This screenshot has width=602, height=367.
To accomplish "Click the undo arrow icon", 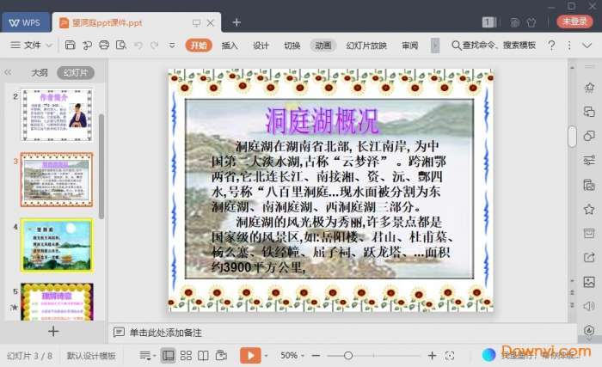I will point(138,46).
